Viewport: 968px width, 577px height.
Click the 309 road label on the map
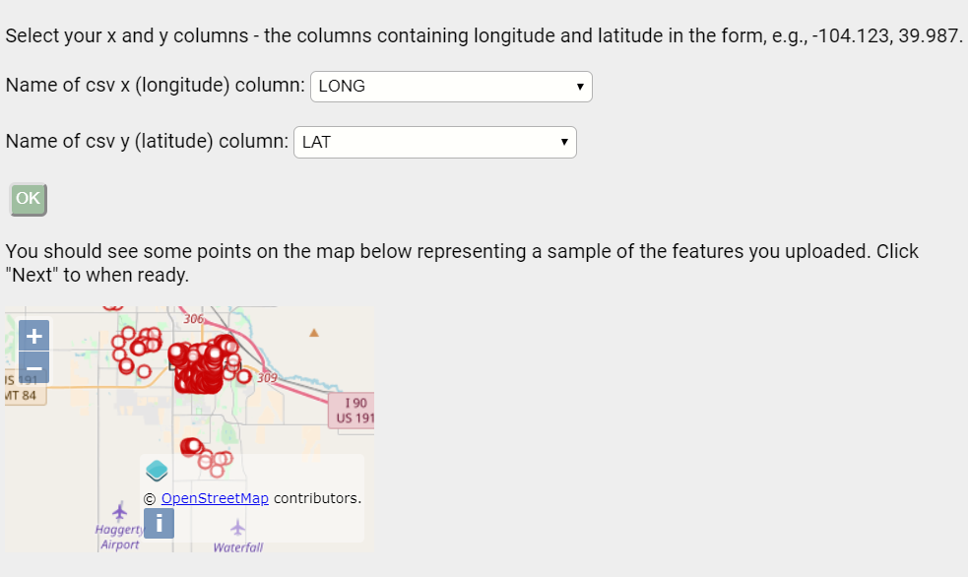tap(268, 377)
